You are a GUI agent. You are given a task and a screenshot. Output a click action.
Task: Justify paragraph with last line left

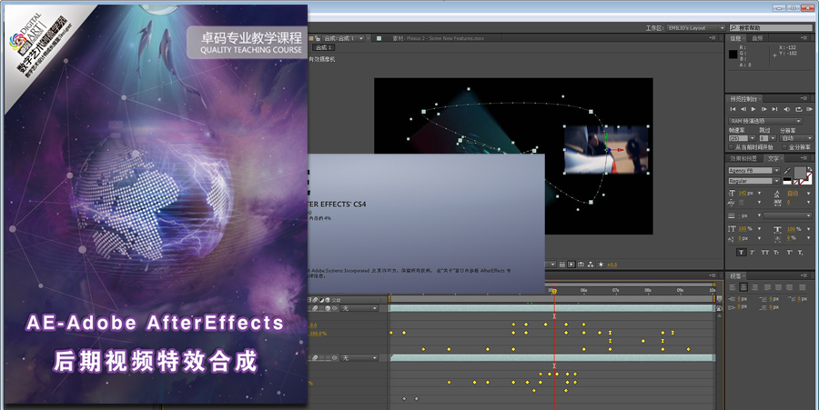pyautogui.click(x=767, y=287)
